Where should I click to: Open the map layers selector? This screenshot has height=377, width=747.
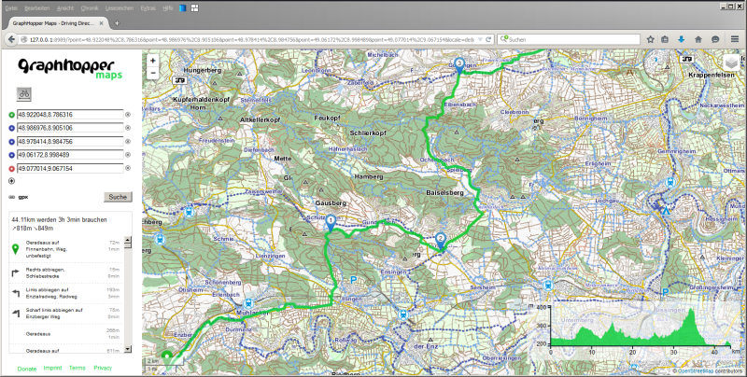pyautogui.click(x=731, y=63)
